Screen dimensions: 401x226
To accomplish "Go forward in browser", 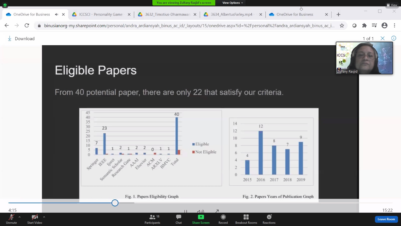I will pyautogui.click(x=17, y=25).
